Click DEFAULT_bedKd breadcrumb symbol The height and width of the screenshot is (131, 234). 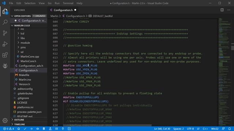102,16
